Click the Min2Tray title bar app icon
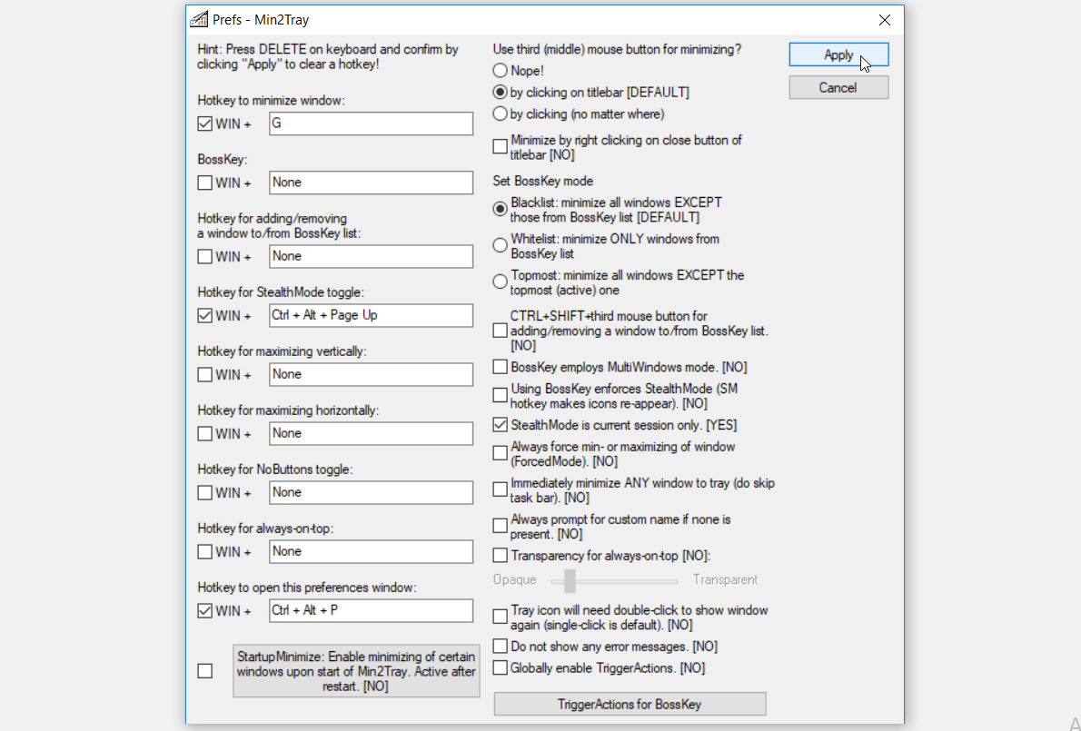 tap(199, 19)
